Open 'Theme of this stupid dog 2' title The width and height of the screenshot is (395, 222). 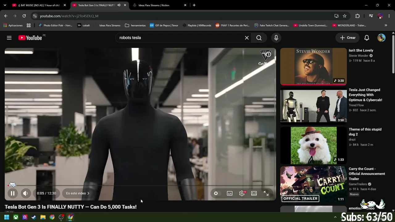click(x=365, y=132)
